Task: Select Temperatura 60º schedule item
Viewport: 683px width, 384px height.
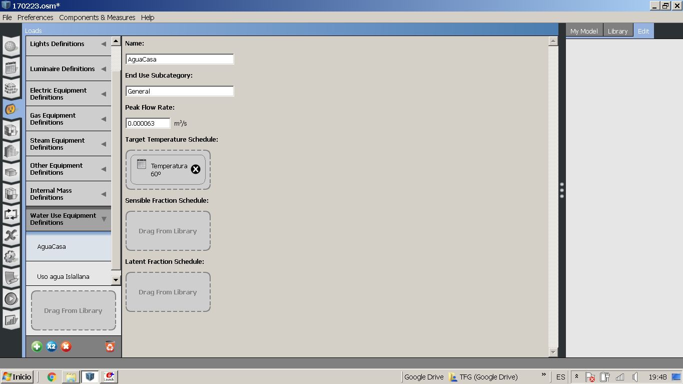Action: pos(168,170)
